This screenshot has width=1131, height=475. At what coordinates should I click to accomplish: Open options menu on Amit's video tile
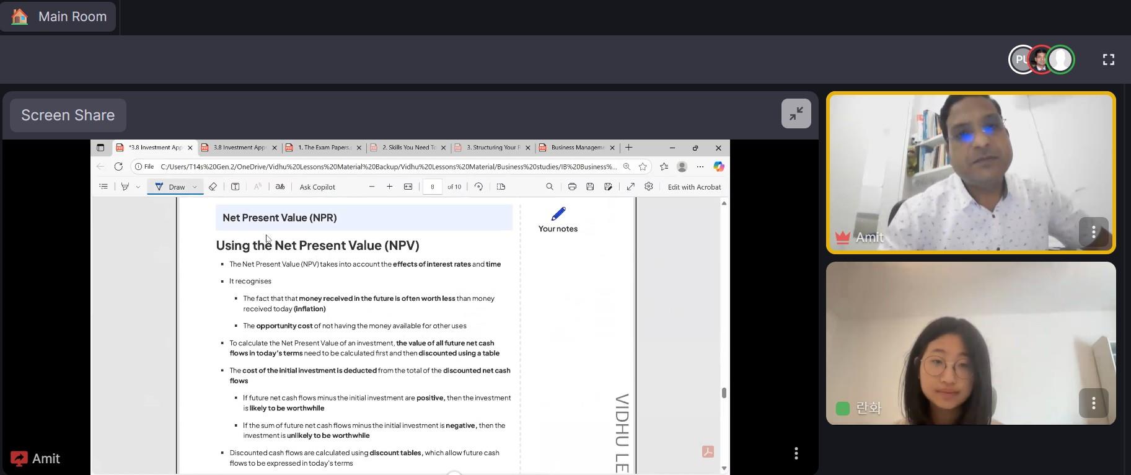coord(1093,232)
